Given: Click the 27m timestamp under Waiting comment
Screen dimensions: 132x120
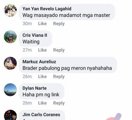Looking at the screenshot, I should point(27,50).
